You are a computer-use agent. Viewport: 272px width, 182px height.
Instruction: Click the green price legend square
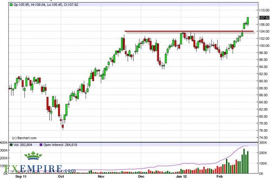pos(11,5)
